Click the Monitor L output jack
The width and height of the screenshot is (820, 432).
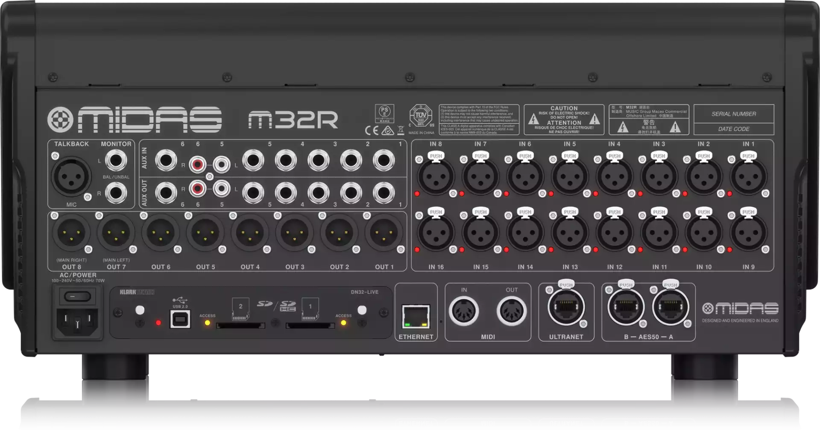[x=116, y=160]
